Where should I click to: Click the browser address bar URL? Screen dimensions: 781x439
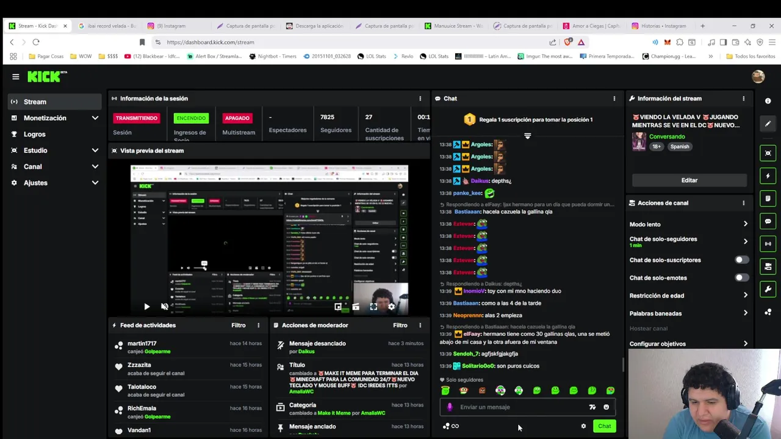(x=211, y=42)
